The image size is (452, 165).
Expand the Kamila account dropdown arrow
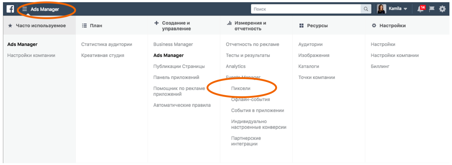(x=405, y=9)
